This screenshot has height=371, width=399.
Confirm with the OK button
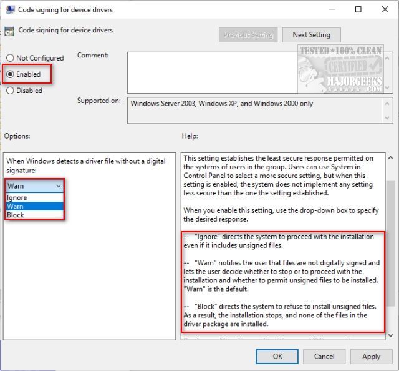tap(277, 356)
